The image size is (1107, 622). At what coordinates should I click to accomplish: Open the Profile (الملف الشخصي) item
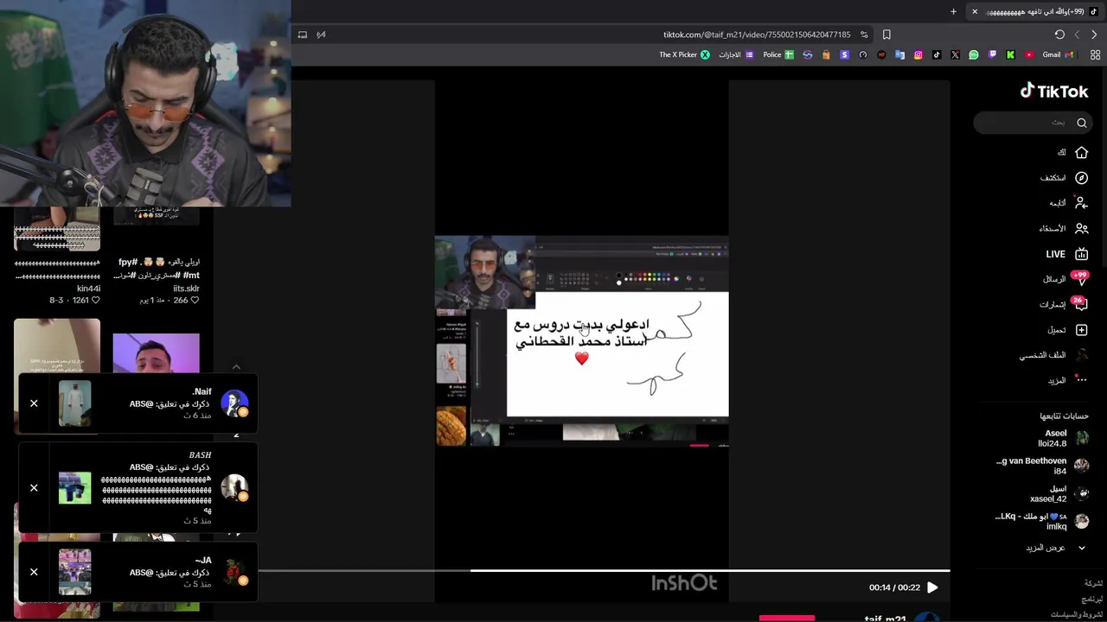[1053, 355]
